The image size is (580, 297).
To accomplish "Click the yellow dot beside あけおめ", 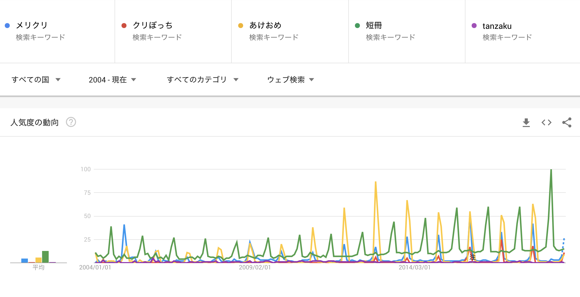I will click(241, 26).
